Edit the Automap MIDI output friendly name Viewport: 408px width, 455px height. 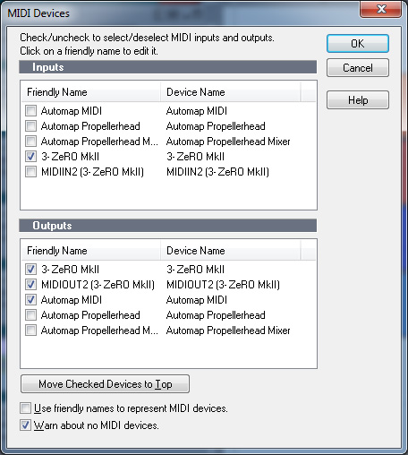[72, 300]
